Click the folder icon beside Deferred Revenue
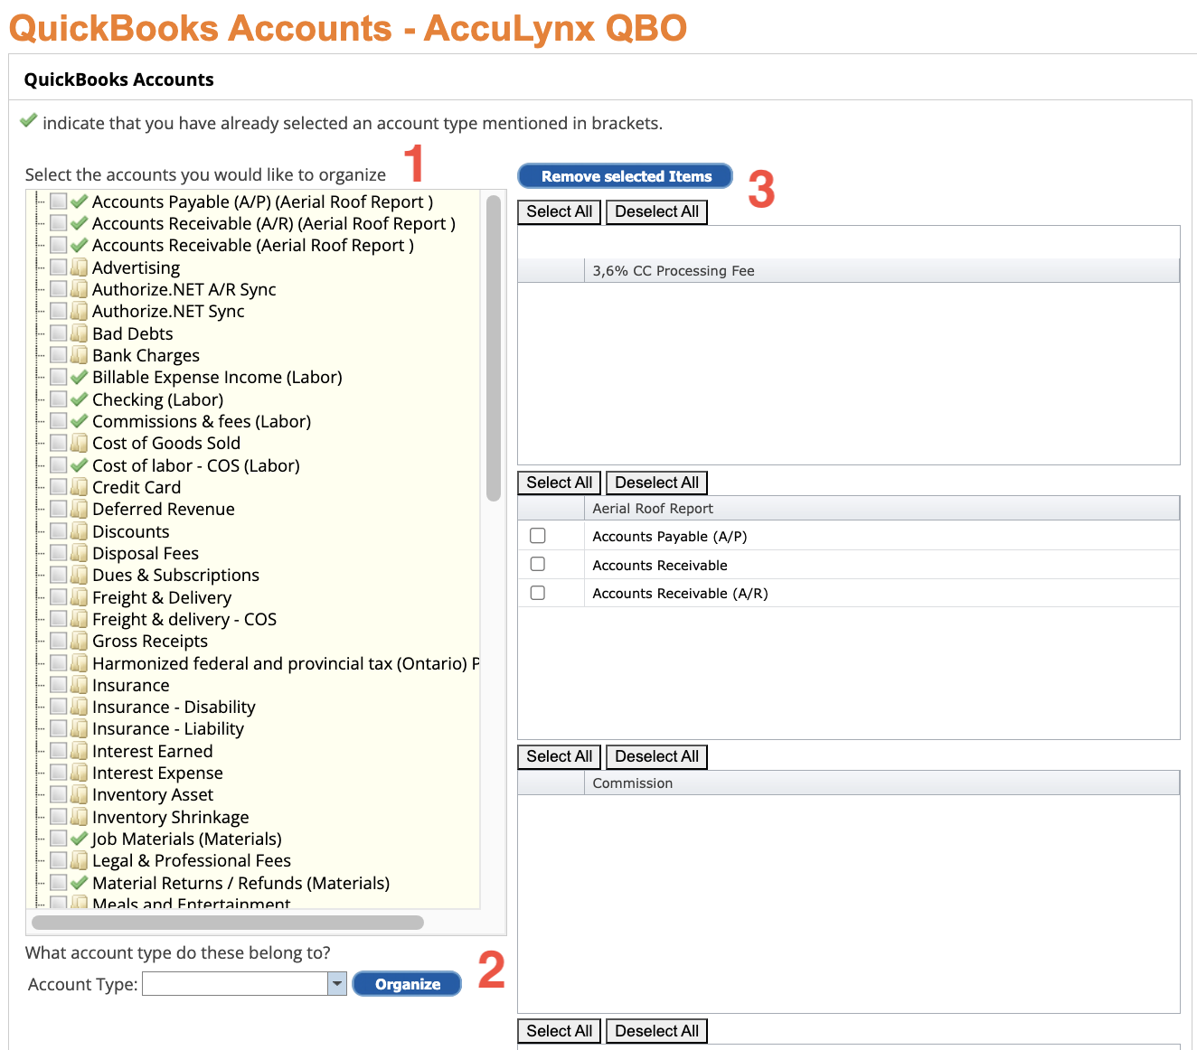1197x1050 pixels. point(80,509)
